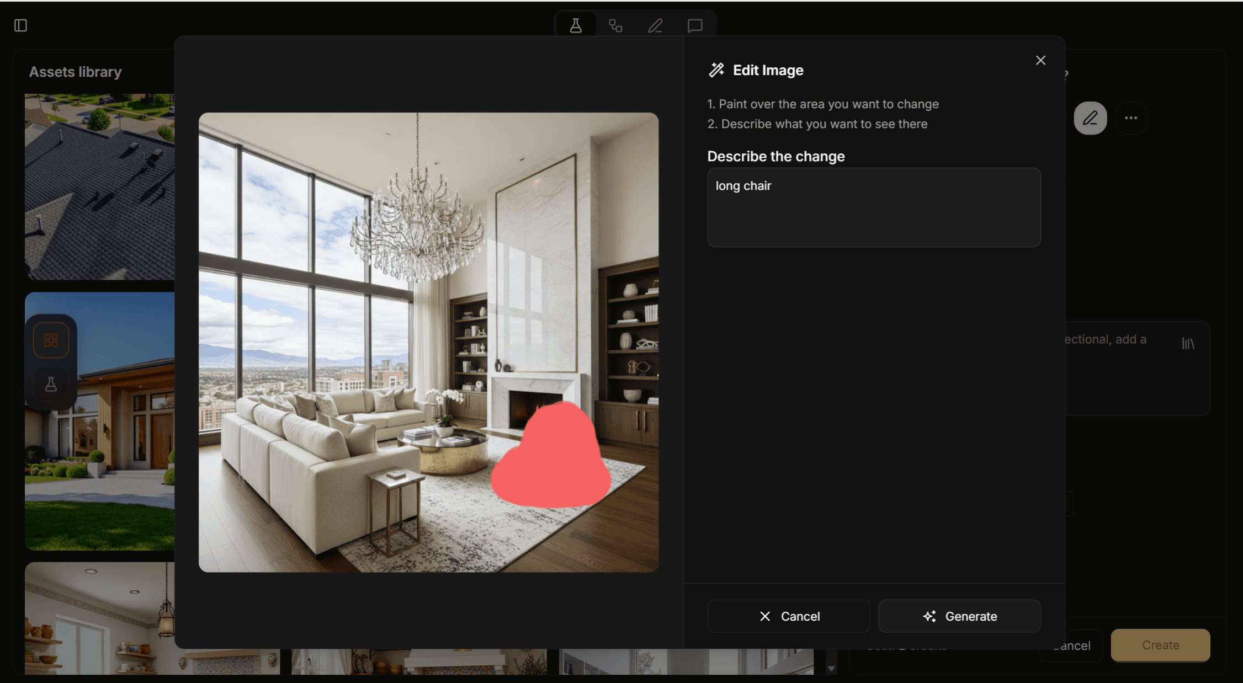Cancel the current image edit
This screenshot has height=683, width=1243.
[788, 616]
